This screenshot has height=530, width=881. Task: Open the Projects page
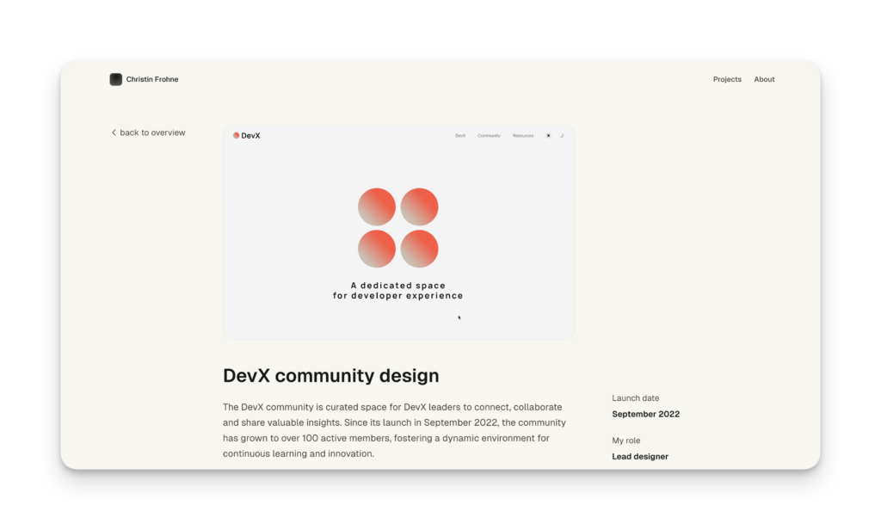coord(727,79)
